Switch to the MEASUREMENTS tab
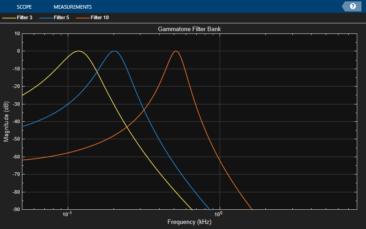366x229 pixels. click(72, 7)
